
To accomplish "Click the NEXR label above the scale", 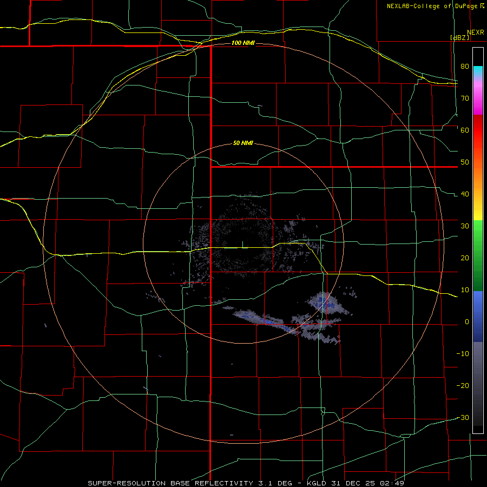I will [x=475, y=32].
